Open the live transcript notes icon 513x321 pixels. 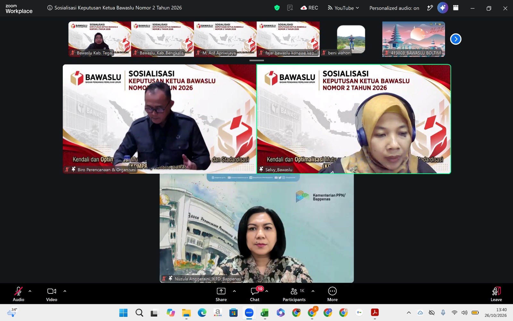point(290,8)
